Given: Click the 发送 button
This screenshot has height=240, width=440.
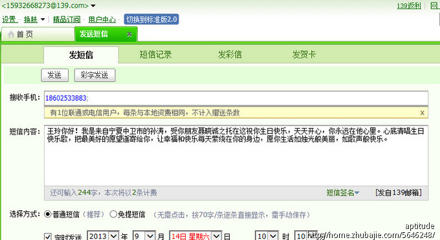Looking at the screenshot, I should click(x=55, y=75).
